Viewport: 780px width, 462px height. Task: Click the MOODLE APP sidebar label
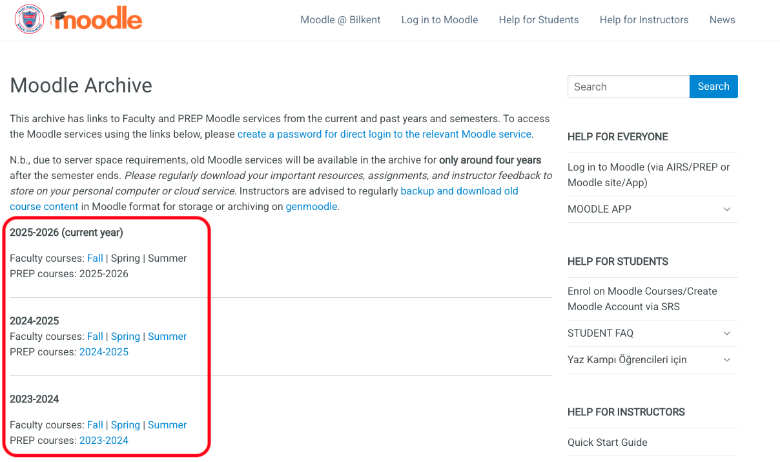(x=599, y=209)
